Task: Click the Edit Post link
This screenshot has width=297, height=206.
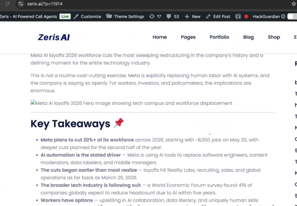Action: pos(222,17)
